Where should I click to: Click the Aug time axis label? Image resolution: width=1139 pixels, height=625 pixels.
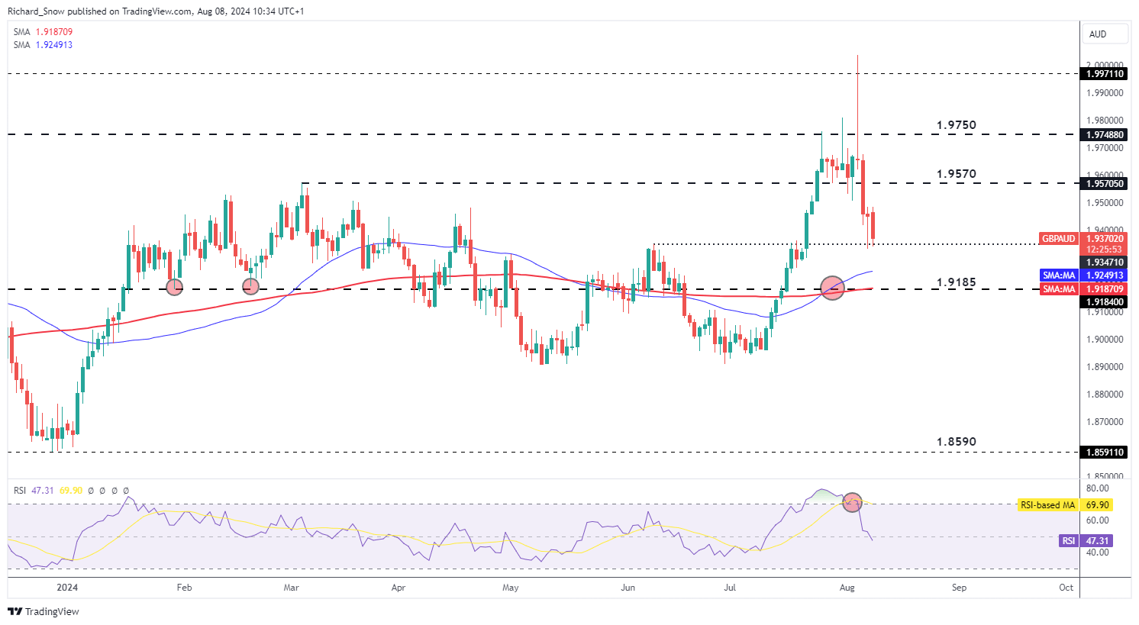(847, 588)
